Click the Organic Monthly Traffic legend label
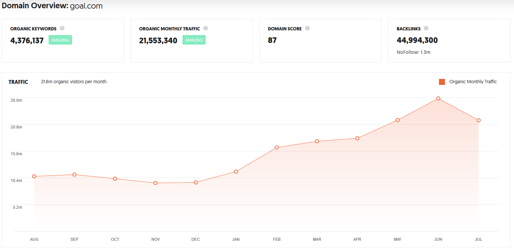The height and width of the screenshot is (251, 514). point(473,82)
